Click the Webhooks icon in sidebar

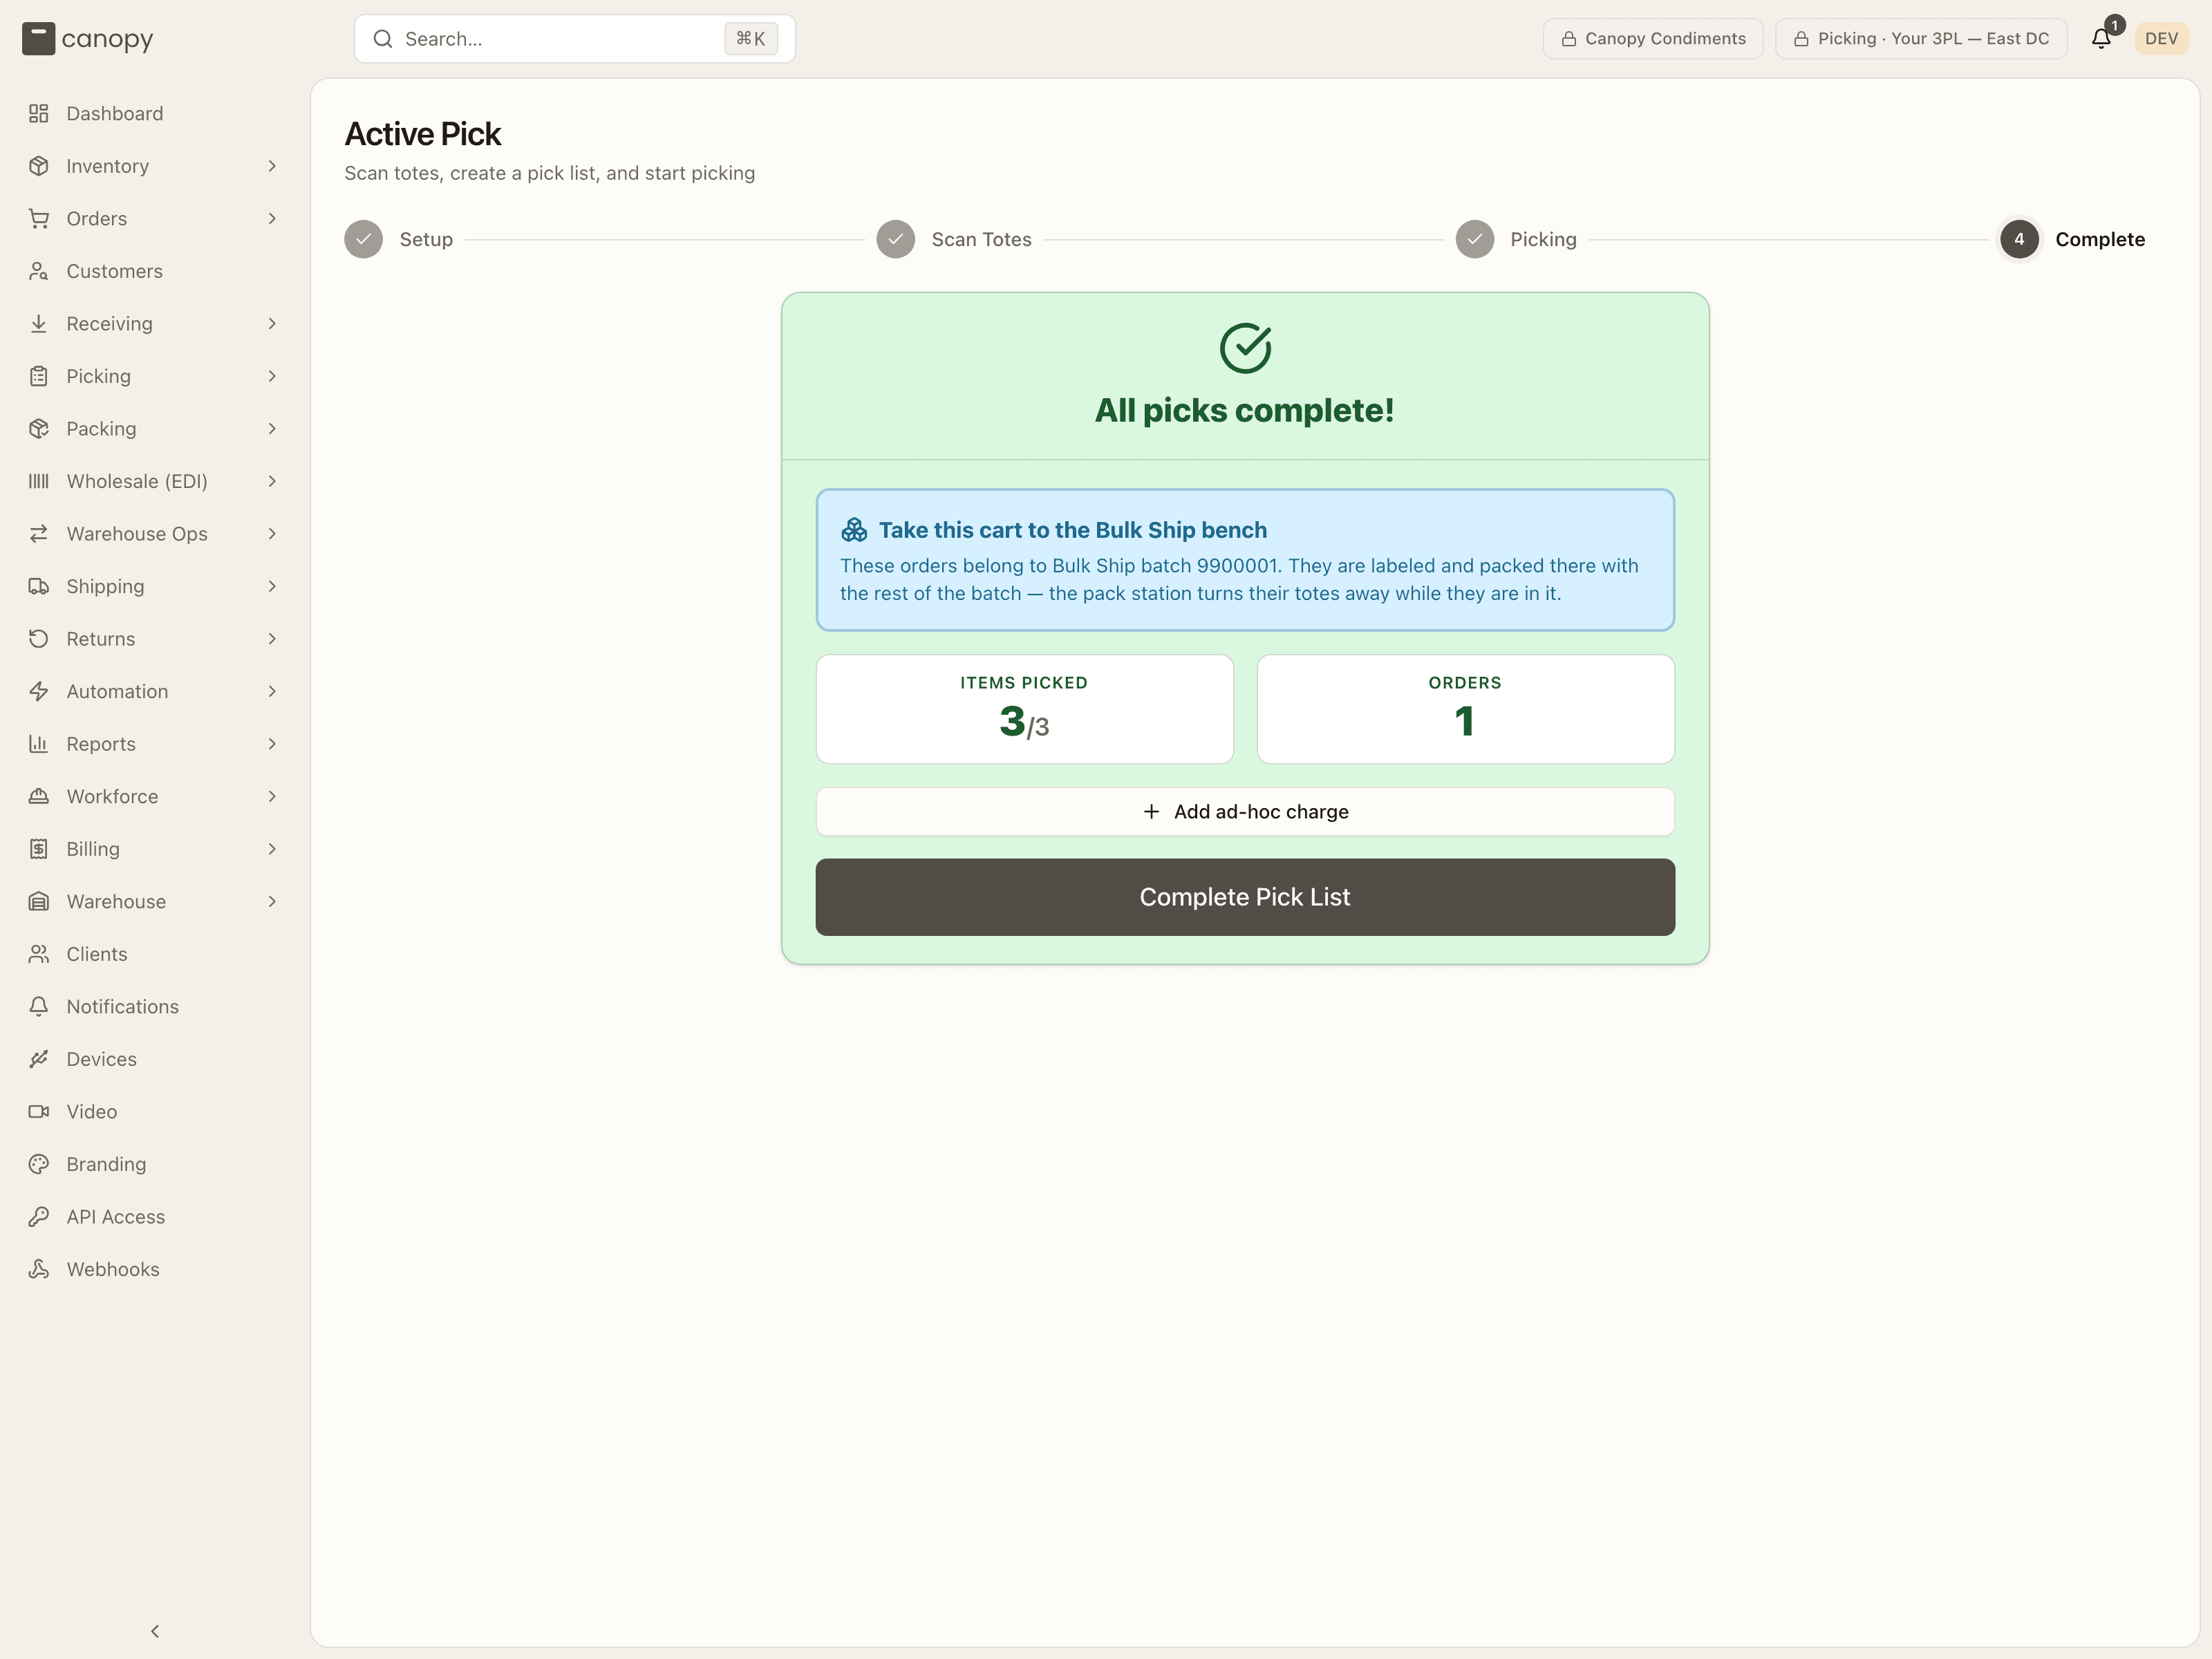pos(38,1269)
